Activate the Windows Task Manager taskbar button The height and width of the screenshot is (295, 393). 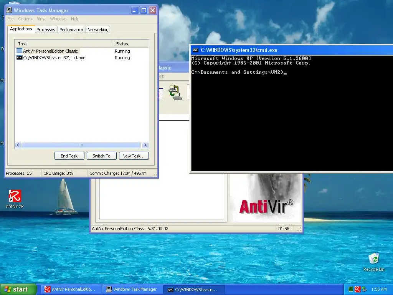point(132,289)
